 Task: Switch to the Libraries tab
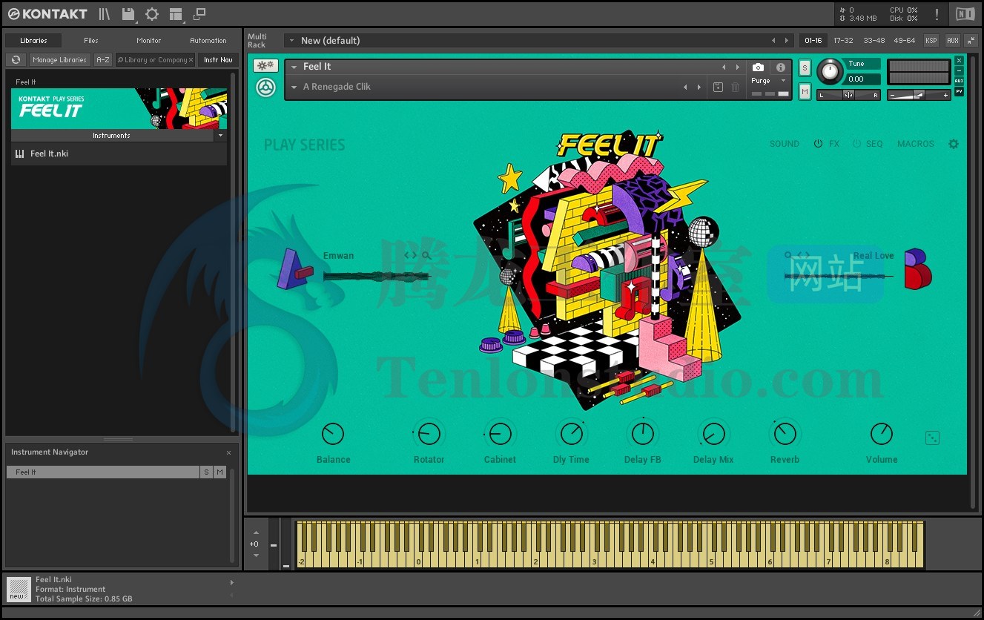tap(33, 41)
